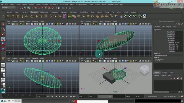184x103 pixels.
Task: Open View menu in top-right viewport
Action: pyautogui.click(x=82, y=21)
